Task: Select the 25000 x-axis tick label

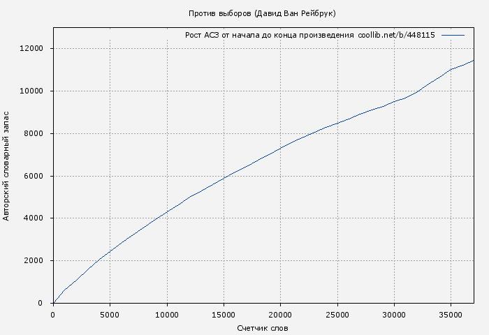Action: point(337,315)
